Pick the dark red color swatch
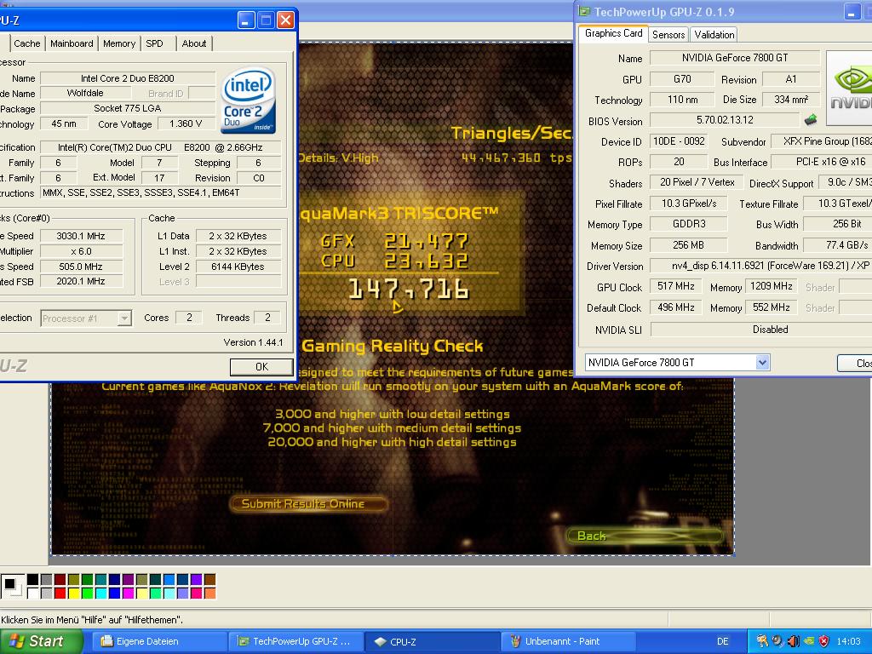The width and height of the screenshot is (872, 654). (x=60, y=579)
